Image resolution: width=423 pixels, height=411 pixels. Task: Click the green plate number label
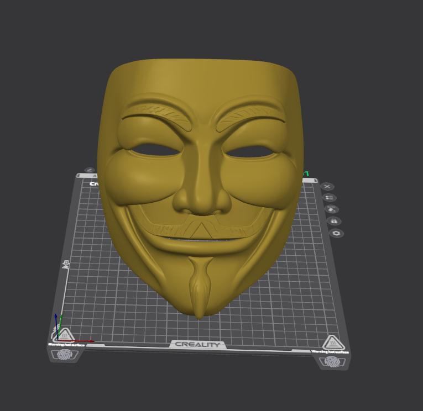click(306, 174)
